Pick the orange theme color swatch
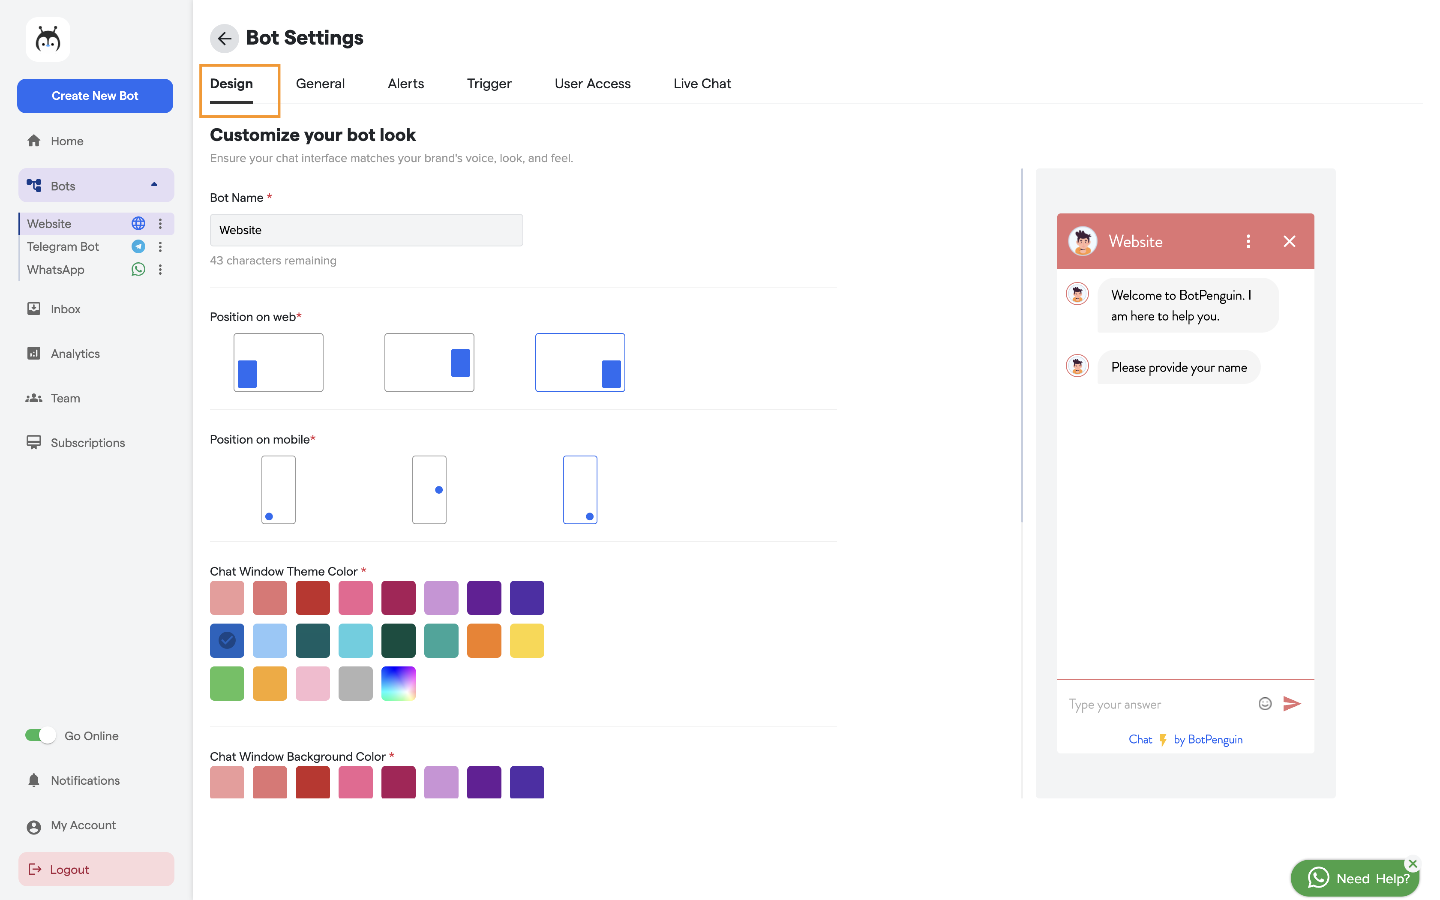The image size is (1440, 900). 484,640
